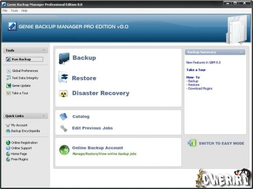
Task: Open How-To Backup link
Action: coord(193,81)
